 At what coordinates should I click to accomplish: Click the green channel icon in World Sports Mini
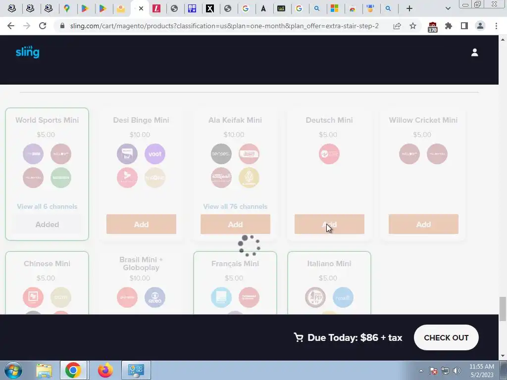61,178
